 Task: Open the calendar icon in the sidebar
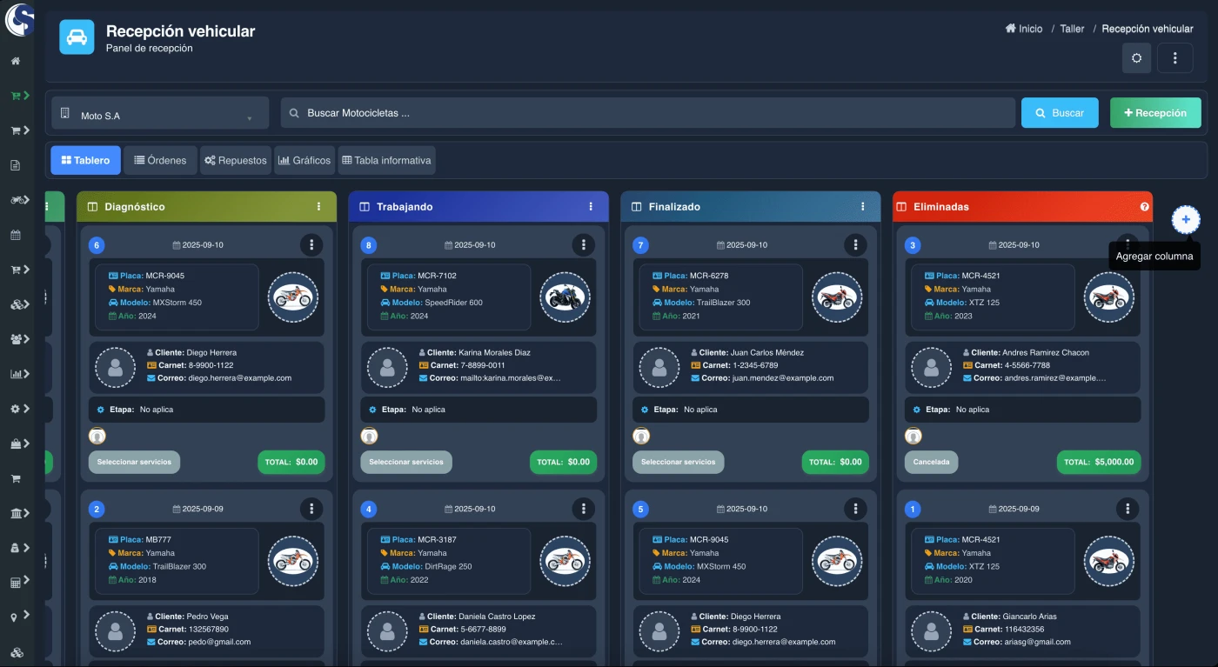(16, 234)
